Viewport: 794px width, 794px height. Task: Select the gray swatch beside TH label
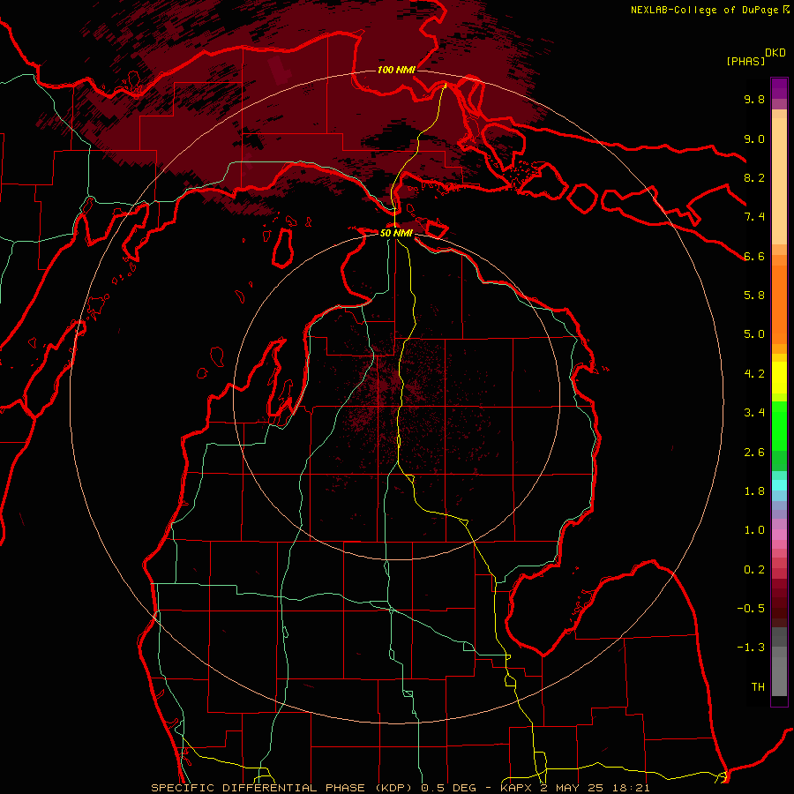[x=779, y=678]
